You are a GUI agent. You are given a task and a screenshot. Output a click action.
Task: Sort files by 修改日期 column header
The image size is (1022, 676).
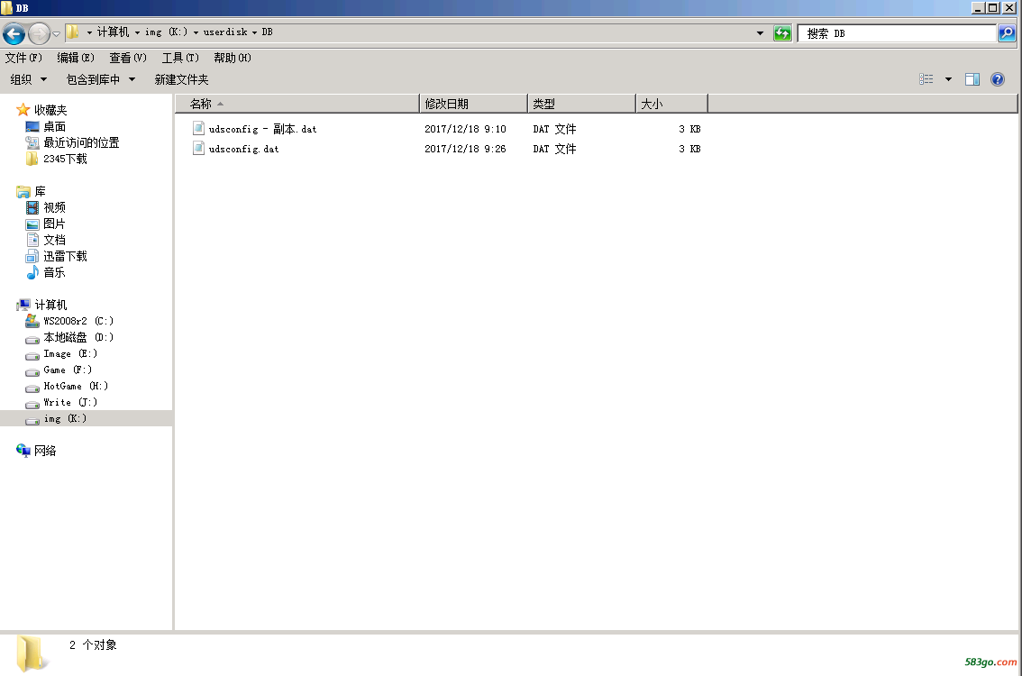(472, 104)
